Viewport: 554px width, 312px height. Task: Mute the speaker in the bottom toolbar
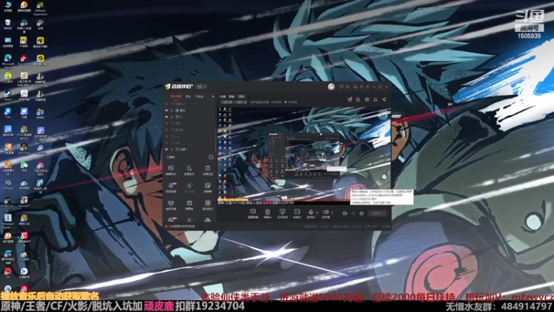[325, 212]
